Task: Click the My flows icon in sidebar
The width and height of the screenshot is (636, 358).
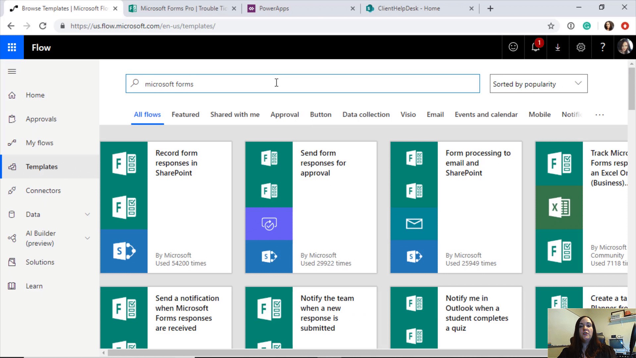Action: point(12,143)
